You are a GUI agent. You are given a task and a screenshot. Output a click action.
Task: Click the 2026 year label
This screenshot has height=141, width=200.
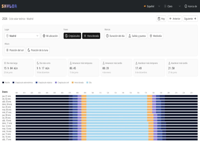click(5, 19)
